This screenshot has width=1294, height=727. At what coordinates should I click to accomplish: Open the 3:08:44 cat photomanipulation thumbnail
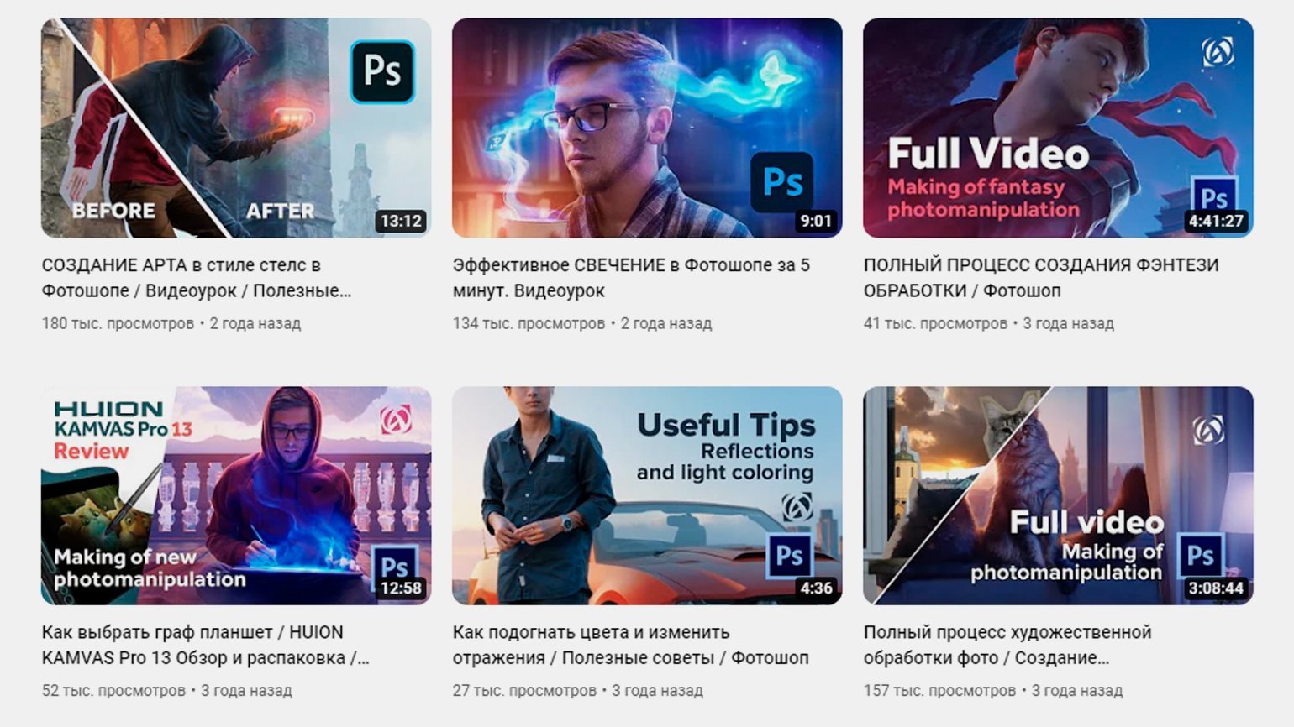pos(1058,495)
